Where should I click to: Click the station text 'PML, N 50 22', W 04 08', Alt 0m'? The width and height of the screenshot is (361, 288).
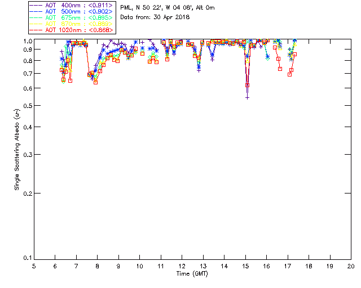tap(168, 8)
